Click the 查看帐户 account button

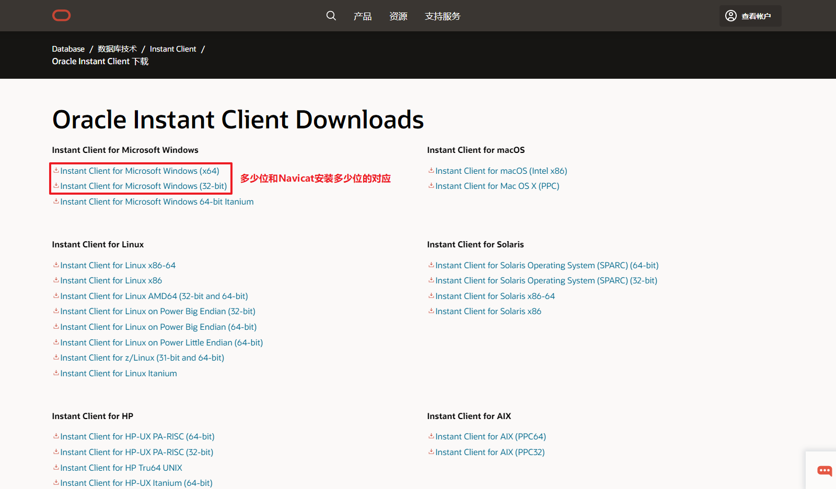pos(750,16)
